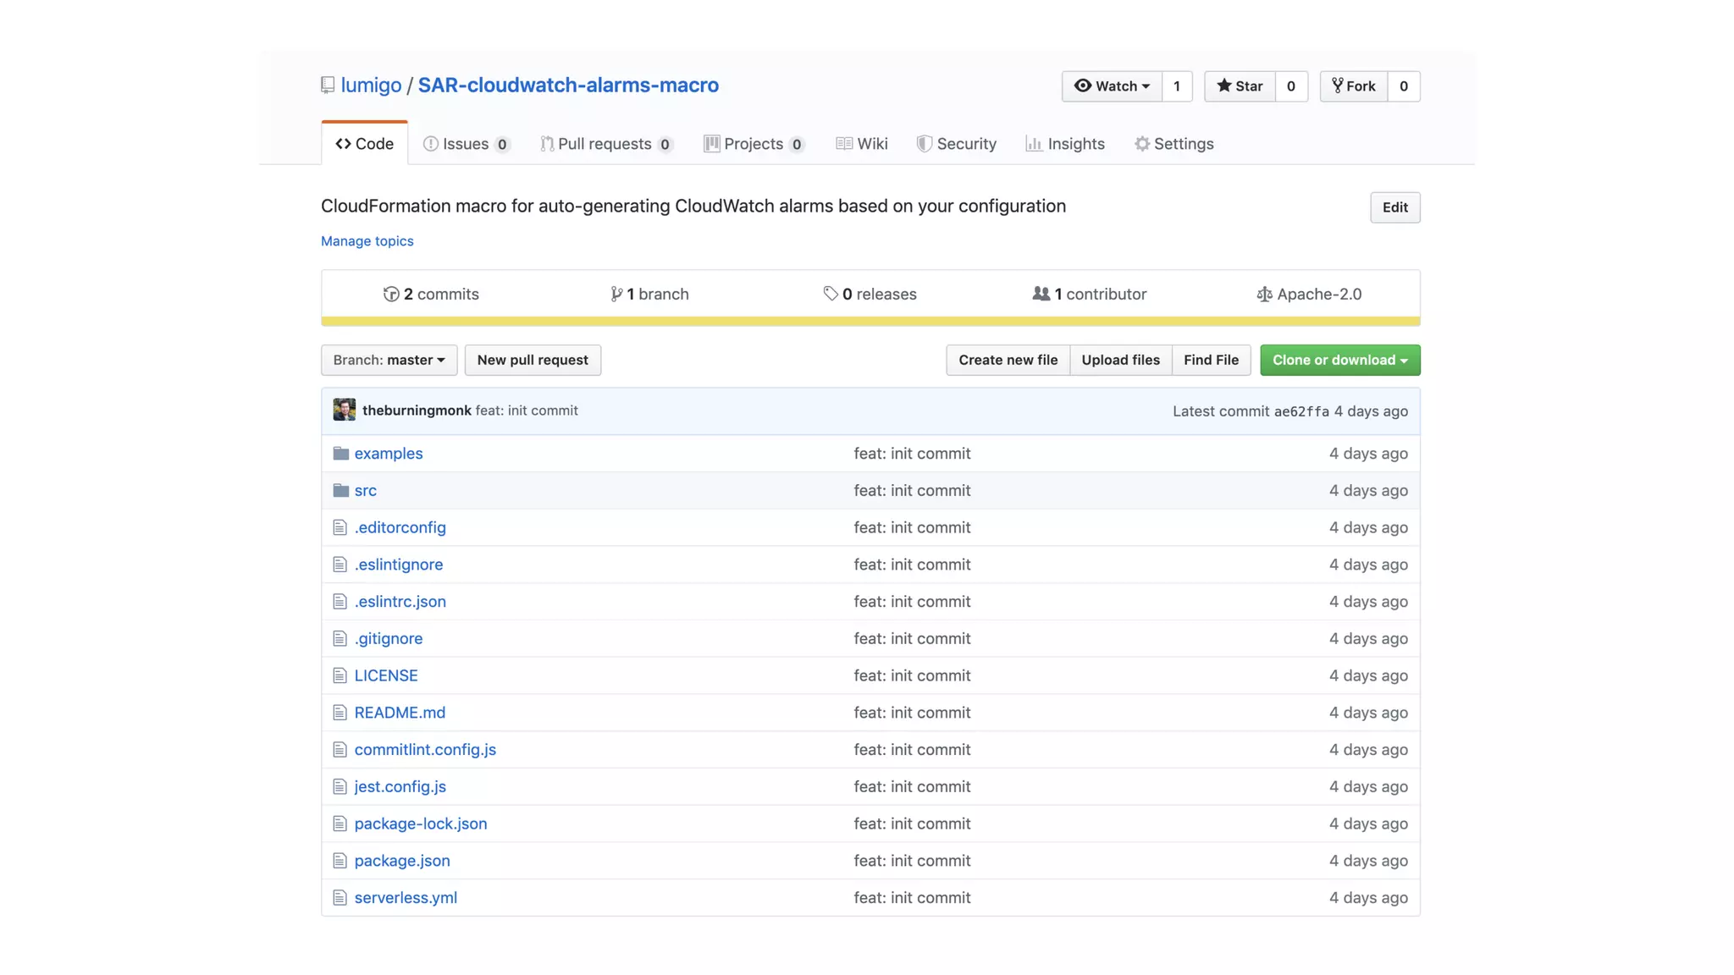This screenshot has width=1734, height=975.
Task: Click the commits history clock icon
Action: [391, 294]
